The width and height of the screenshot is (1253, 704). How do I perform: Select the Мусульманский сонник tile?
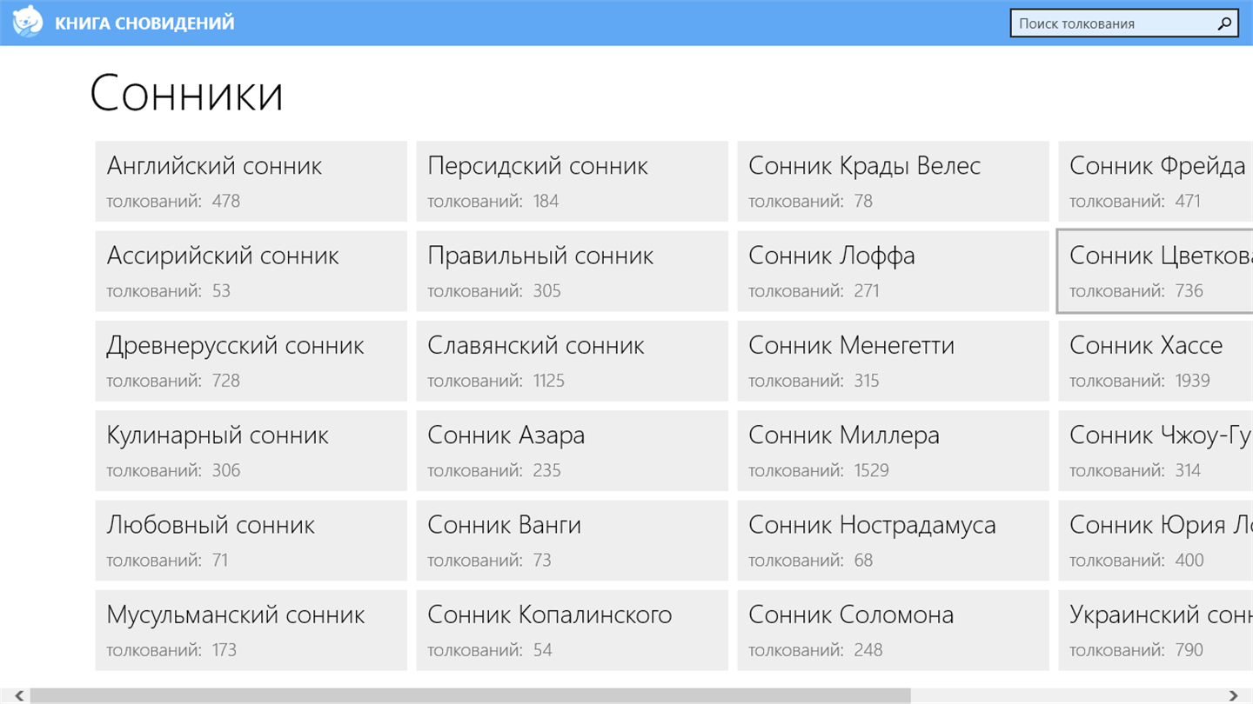click(x=251, y=630)
